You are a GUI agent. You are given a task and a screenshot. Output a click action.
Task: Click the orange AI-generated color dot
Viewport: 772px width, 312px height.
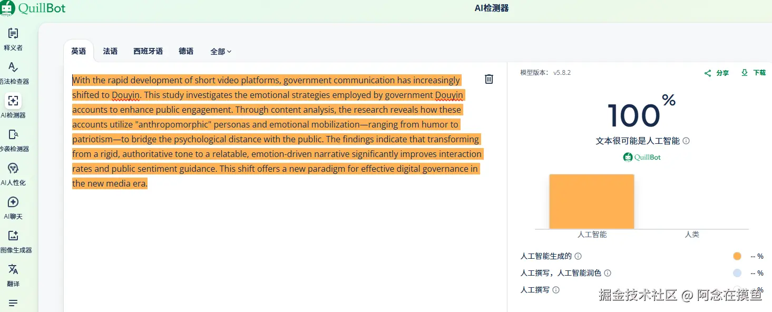point(737,256)
